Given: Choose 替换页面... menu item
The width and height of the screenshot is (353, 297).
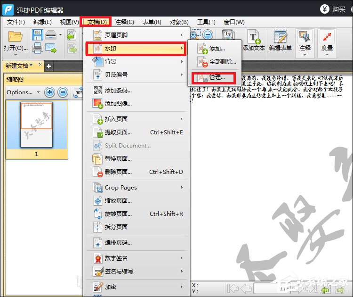Looking at the screenshot, I should tap(137, 159).
